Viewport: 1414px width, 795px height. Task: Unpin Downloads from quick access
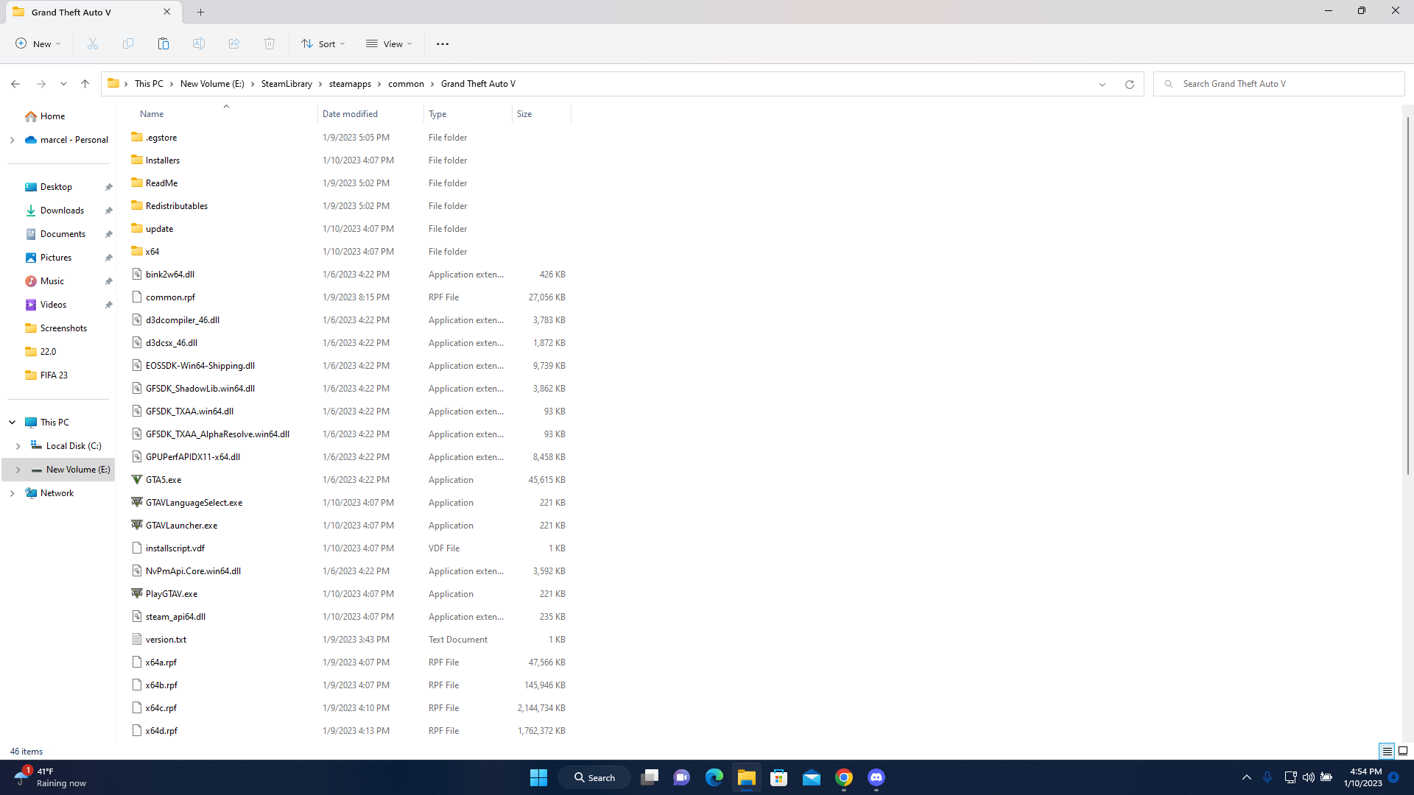tap(108, 211)
